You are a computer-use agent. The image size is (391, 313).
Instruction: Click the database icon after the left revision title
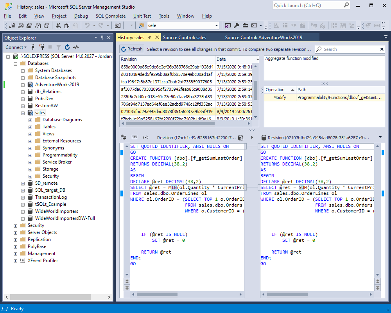[240, 138]
